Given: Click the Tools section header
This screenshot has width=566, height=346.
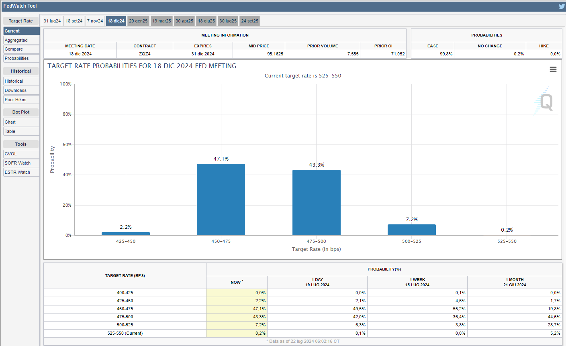Looking at the screenshot, I should pyautogui.click(x=21, y=144).
